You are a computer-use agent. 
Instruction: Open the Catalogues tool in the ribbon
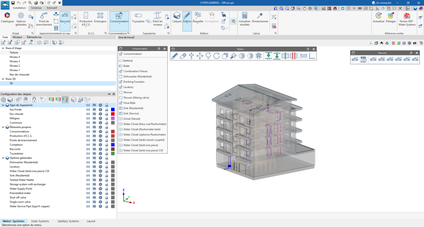tap(7, 17)
